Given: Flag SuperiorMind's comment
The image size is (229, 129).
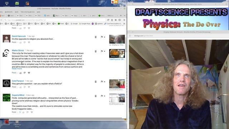Looking at the screenshot, I should [x=102, y=96].
